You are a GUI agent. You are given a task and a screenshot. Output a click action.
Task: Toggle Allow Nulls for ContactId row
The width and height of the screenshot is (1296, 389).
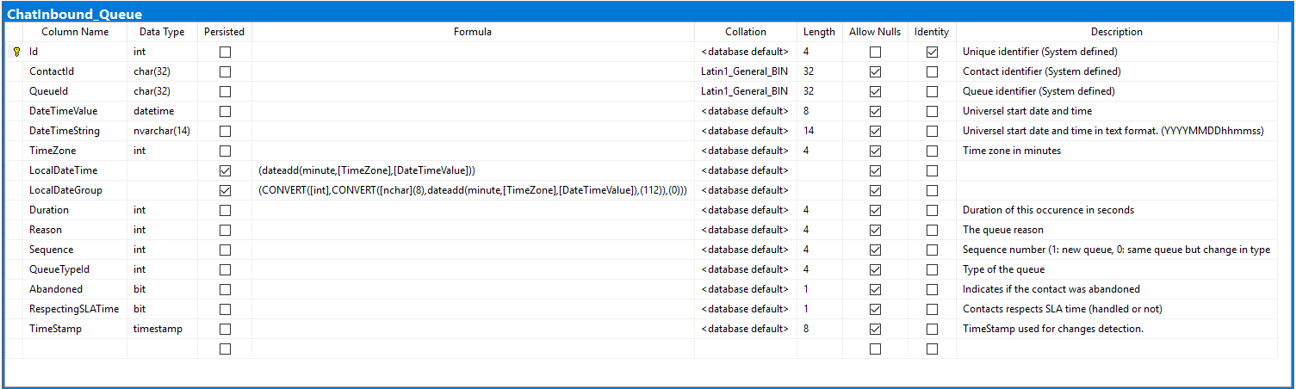(875, 71)
